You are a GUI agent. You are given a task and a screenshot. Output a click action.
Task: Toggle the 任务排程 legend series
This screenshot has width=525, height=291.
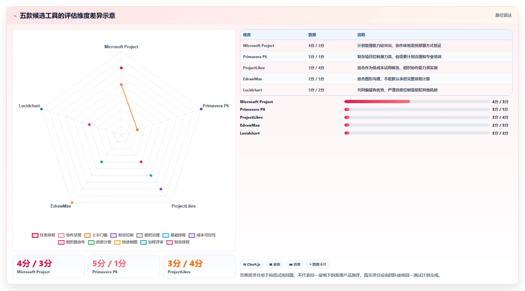point(44,235)
